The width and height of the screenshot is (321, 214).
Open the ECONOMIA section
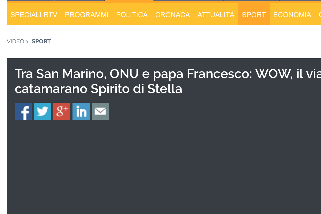[x=292, y=14]
